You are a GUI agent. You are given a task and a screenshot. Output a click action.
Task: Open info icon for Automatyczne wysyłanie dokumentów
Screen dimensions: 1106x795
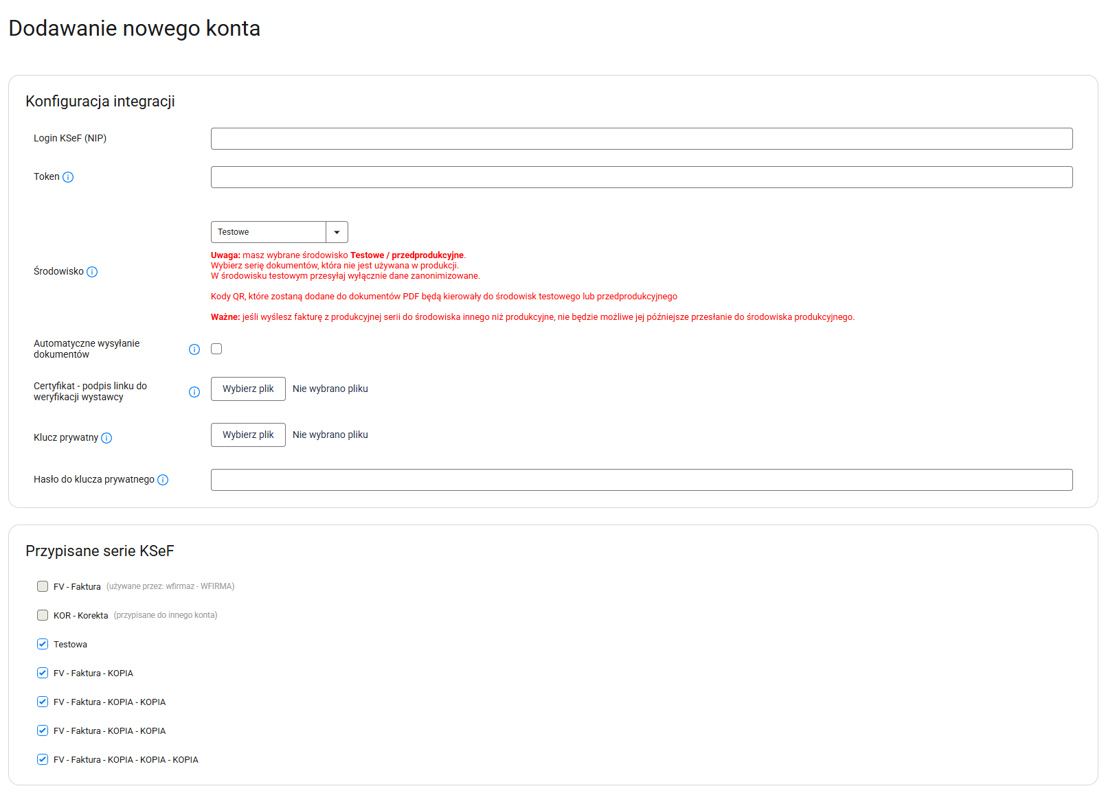(194, 349)
